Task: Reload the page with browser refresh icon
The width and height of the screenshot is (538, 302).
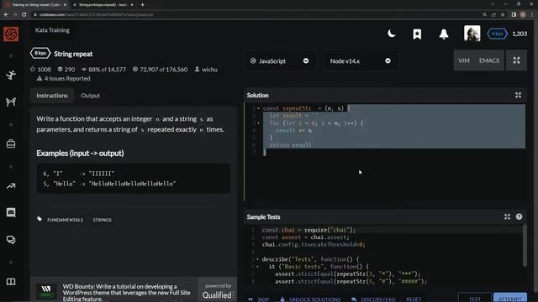Action: [24, 15]
